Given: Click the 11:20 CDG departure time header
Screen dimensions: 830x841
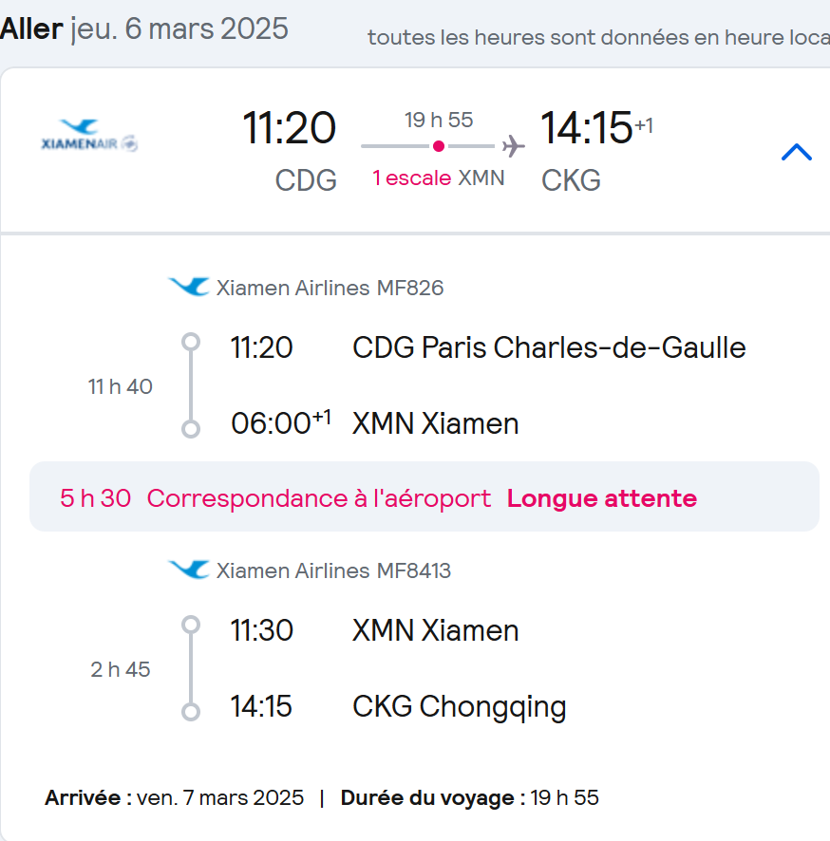Looking at the screenshot, I should 290,128.
